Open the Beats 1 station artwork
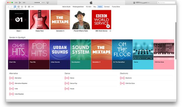The width and height of the screenshot is (182, 107). tap(19, 20)
